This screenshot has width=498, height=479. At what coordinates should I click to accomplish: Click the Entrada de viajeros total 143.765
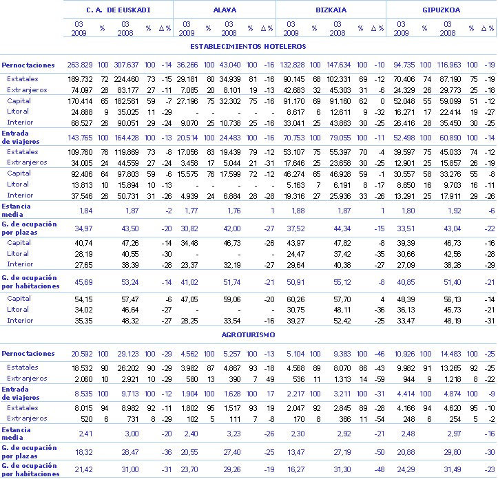[x=80, y=138]
